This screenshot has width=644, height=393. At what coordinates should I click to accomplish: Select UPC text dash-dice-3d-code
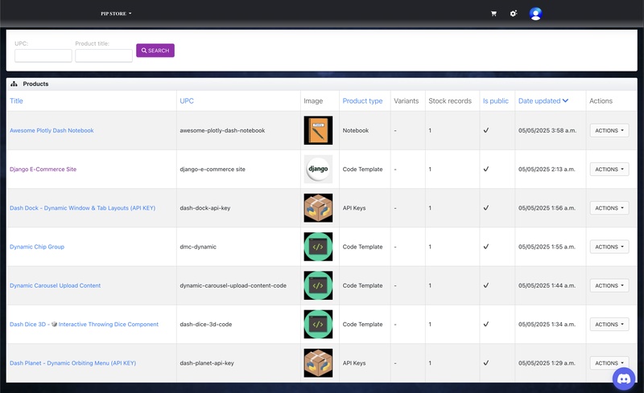click(x=206, y=324)
